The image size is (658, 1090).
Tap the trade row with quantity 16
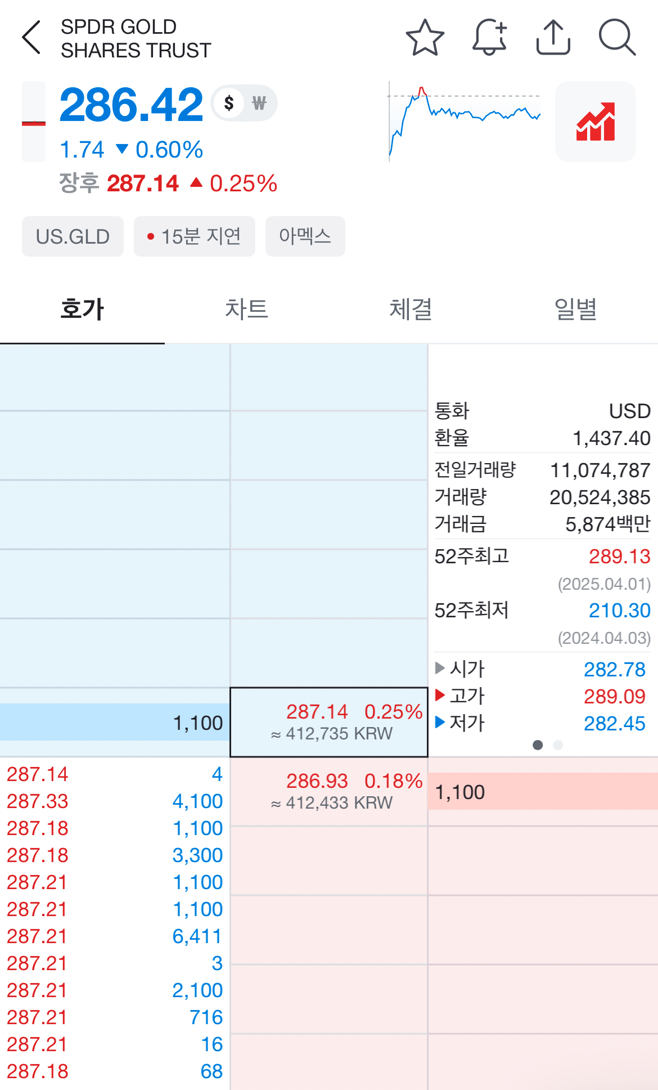pos(115,1044)
